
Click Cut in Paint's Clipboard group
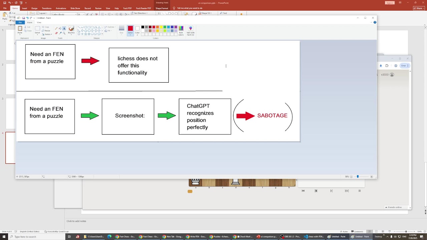point(28,27)
